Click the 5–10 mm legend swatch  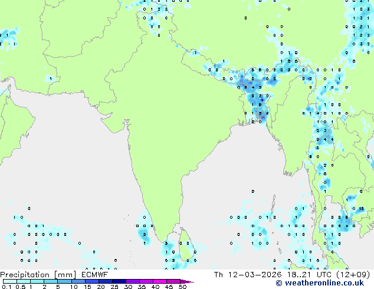64,281
